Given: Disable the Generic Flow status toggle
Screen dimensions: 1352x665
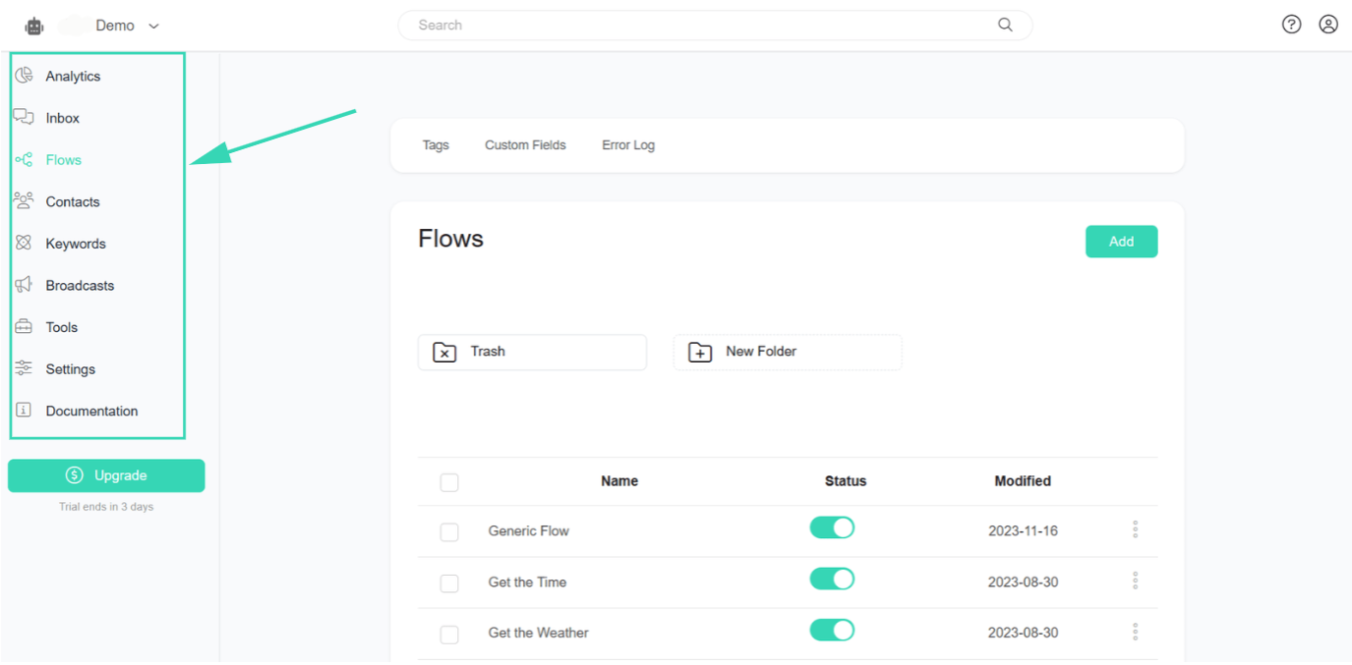Looking at the screenshot, I should pyautogui.click(x=832, y=528).
